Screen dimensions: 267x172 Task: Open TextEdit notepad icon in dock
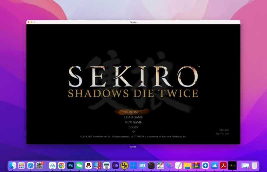(x=179, y=166)
